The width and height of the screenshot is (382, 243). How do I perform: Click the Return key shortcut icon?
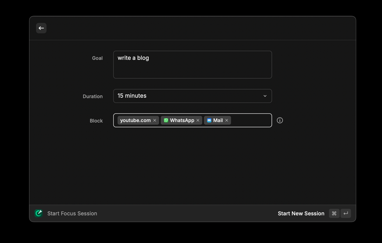click(346, 213)
